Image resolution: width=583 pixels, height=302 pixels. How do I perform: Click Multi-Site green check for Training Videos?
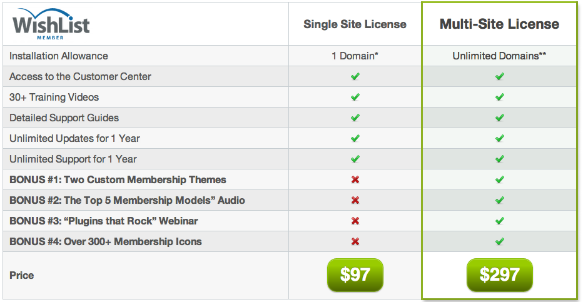[499, 97]
